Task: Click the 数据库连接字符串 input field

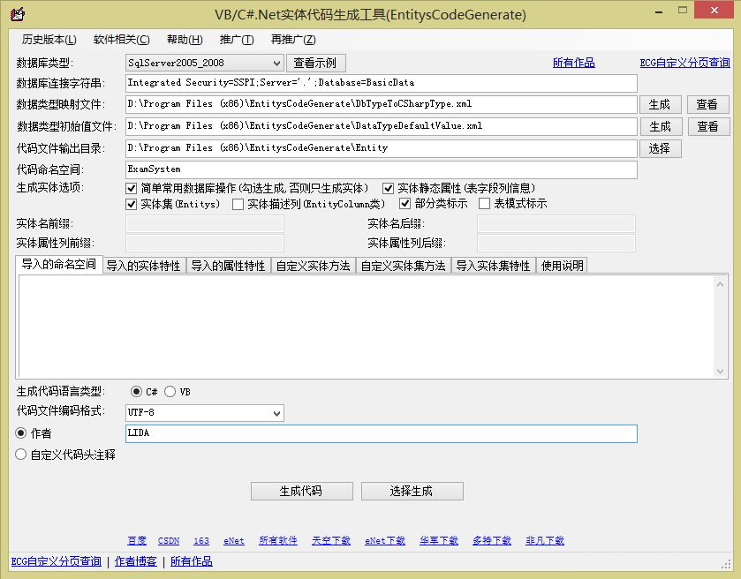Action: (381, 83)
